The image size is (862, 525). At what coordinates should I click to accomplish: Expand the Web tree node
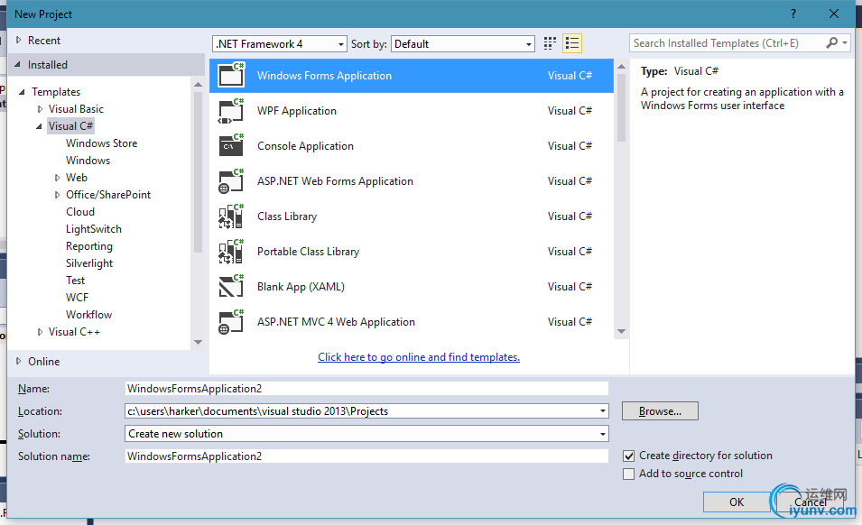click(x=57, y=178)
